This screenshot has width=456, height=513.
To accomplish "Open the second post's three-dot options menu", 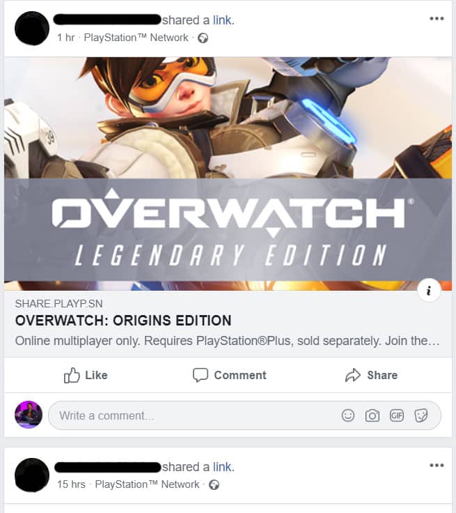I will 437,465.
